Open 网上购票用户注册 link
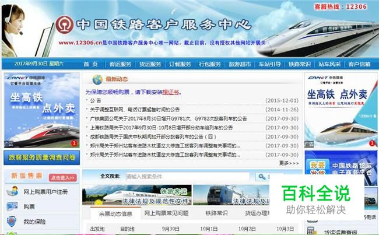This screenshot has height=235, width=379. [45, 192]
